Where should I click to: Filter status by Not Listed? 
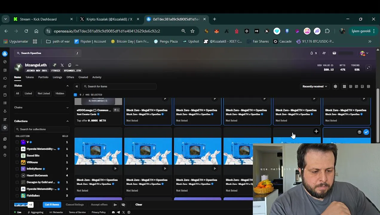coord(44,93)
